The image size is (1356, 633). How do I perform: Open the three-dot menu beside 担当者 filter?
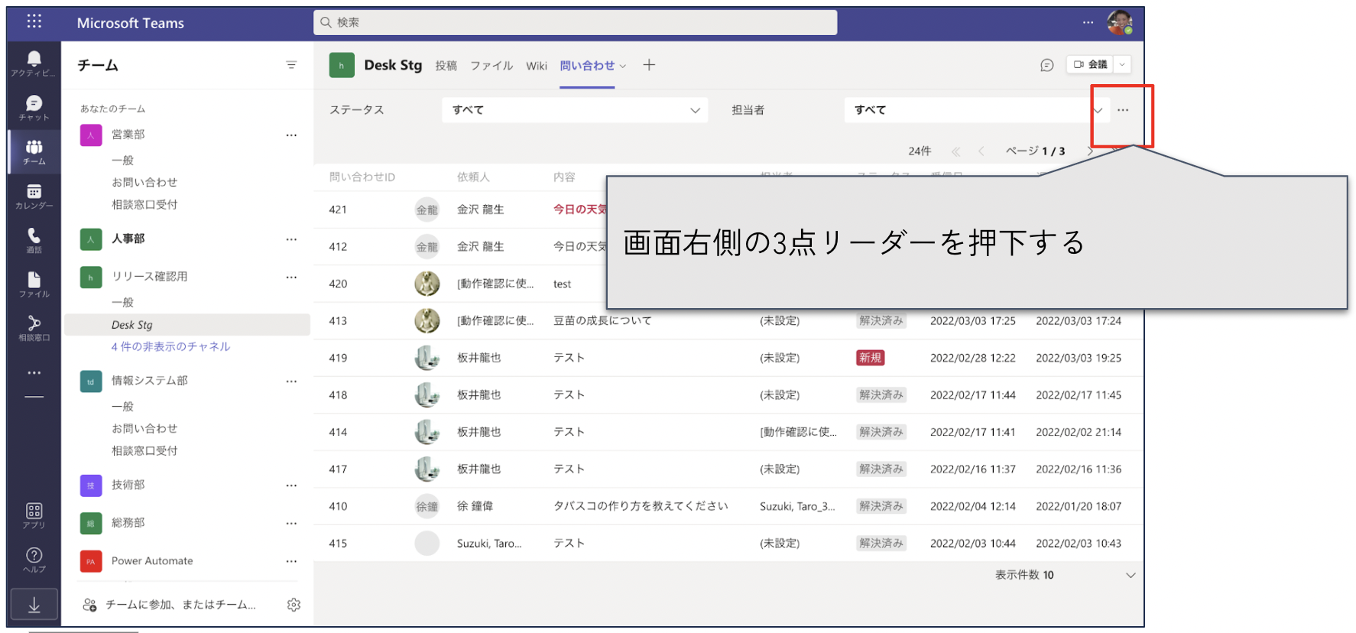pyautogui.click(x=1123, y=110)
